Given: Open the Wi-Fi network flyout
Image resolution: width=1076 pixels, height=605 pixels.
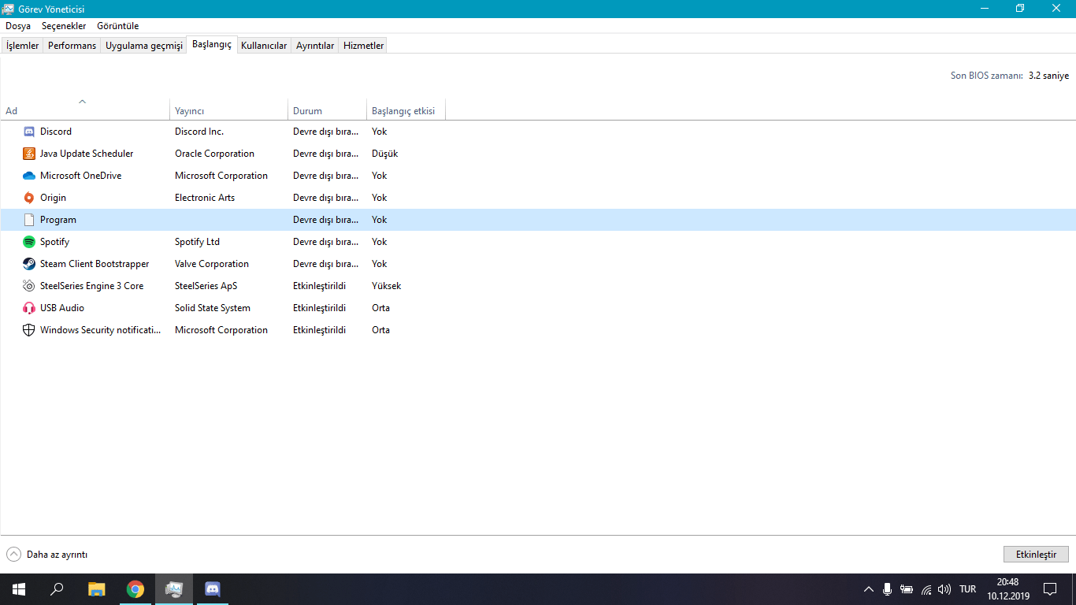Looking at the screenshot, I should 926,589.
